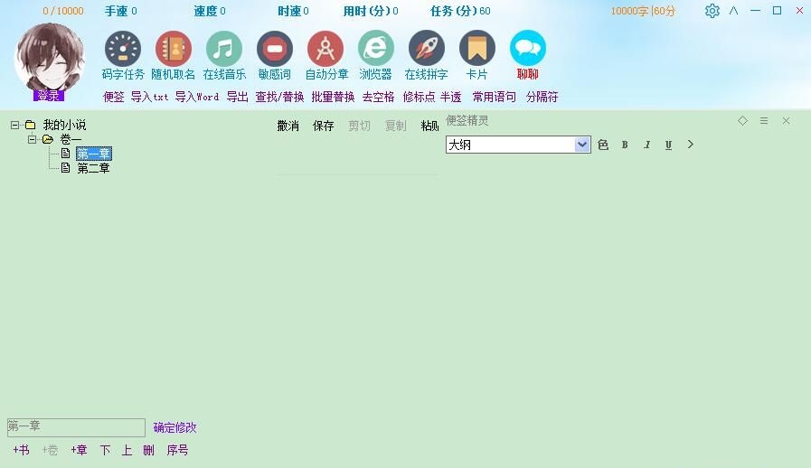Click the 剪切 cut button

coord(360,126)
